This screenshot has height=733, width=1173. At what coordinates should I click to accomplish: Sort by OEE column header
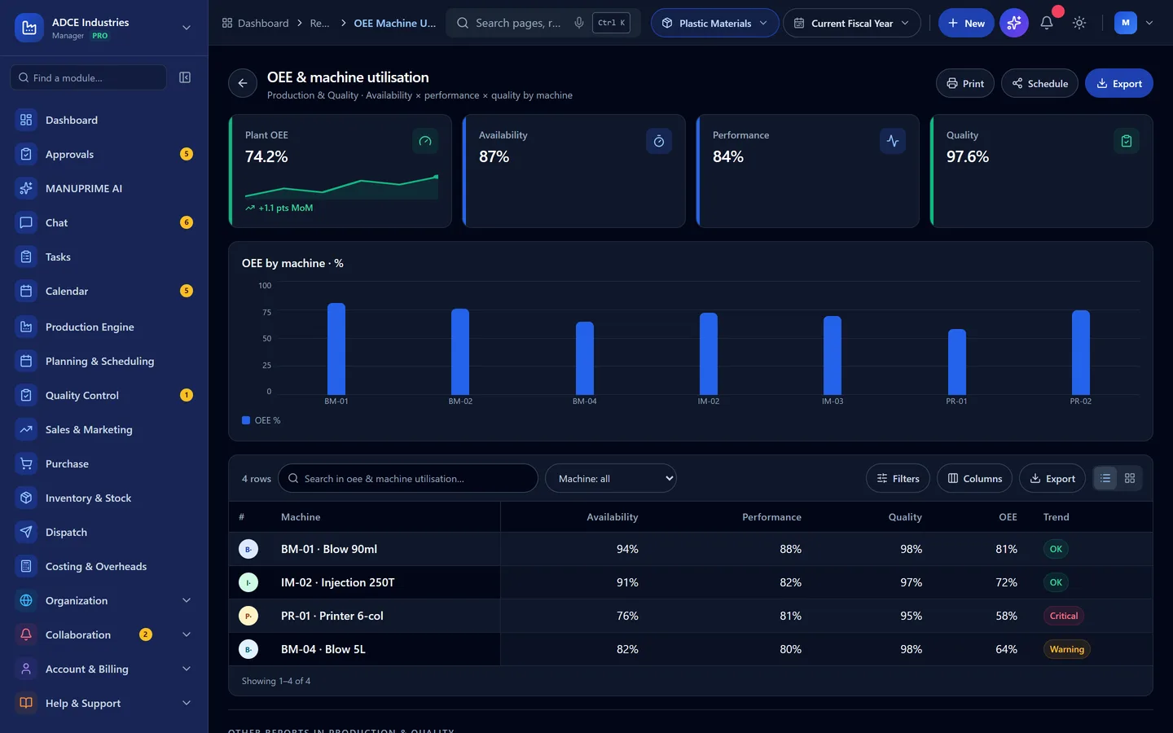click(x=1008, y=517)
